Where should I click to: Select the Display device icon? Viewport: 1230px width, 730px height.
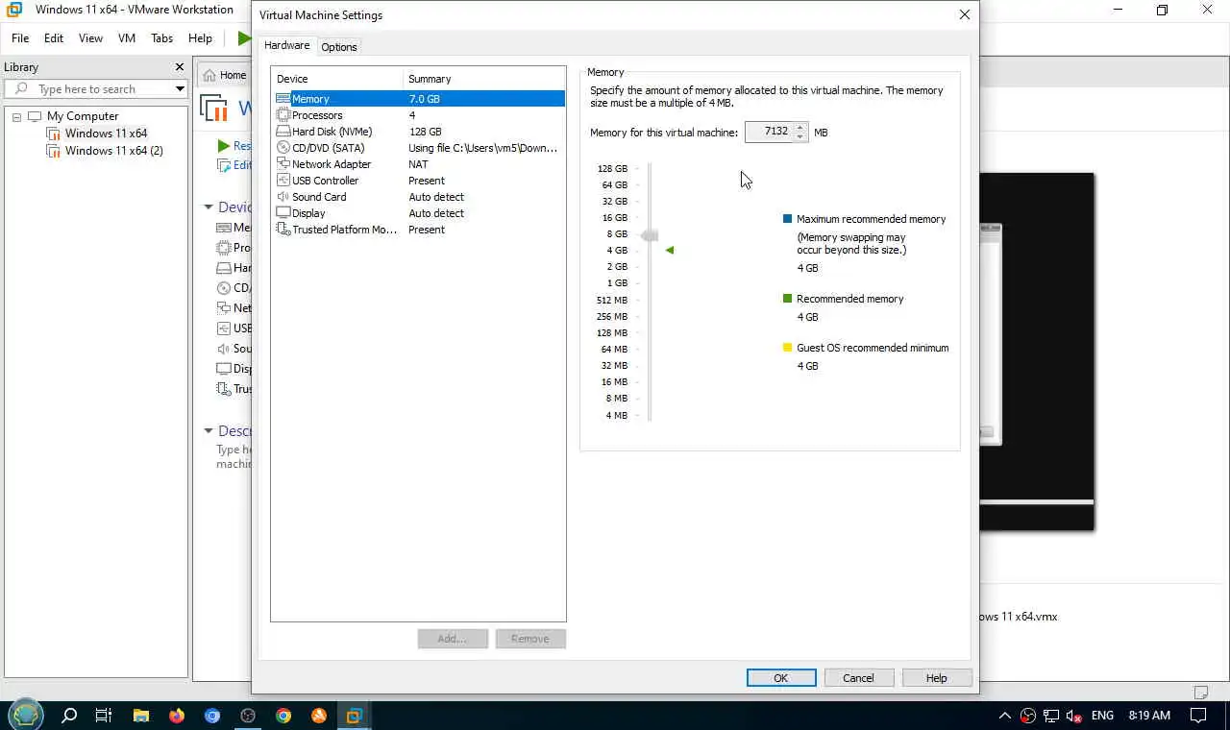(x=283, y=213)
